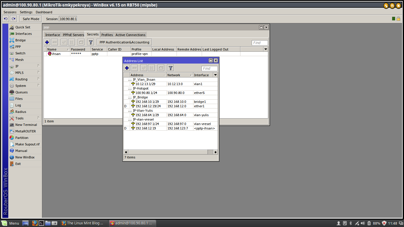This screenshot has height=227, width=404.
Task: Sort PPP secrets by Name column
Action: coord(58,49)
